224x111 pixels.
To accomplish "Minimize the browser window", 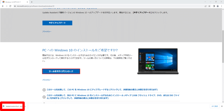I will (x=211, y=2).
